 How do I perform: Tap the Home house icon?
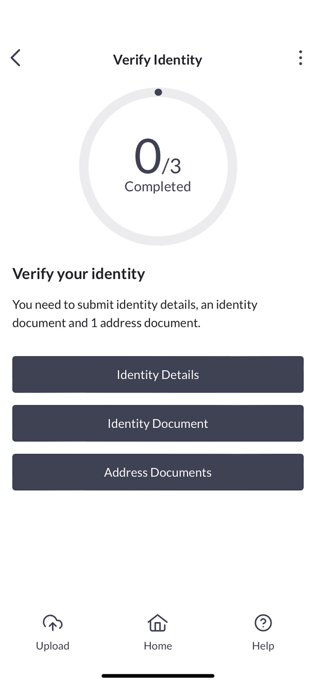pyautogui.click(x=158, y=623)
